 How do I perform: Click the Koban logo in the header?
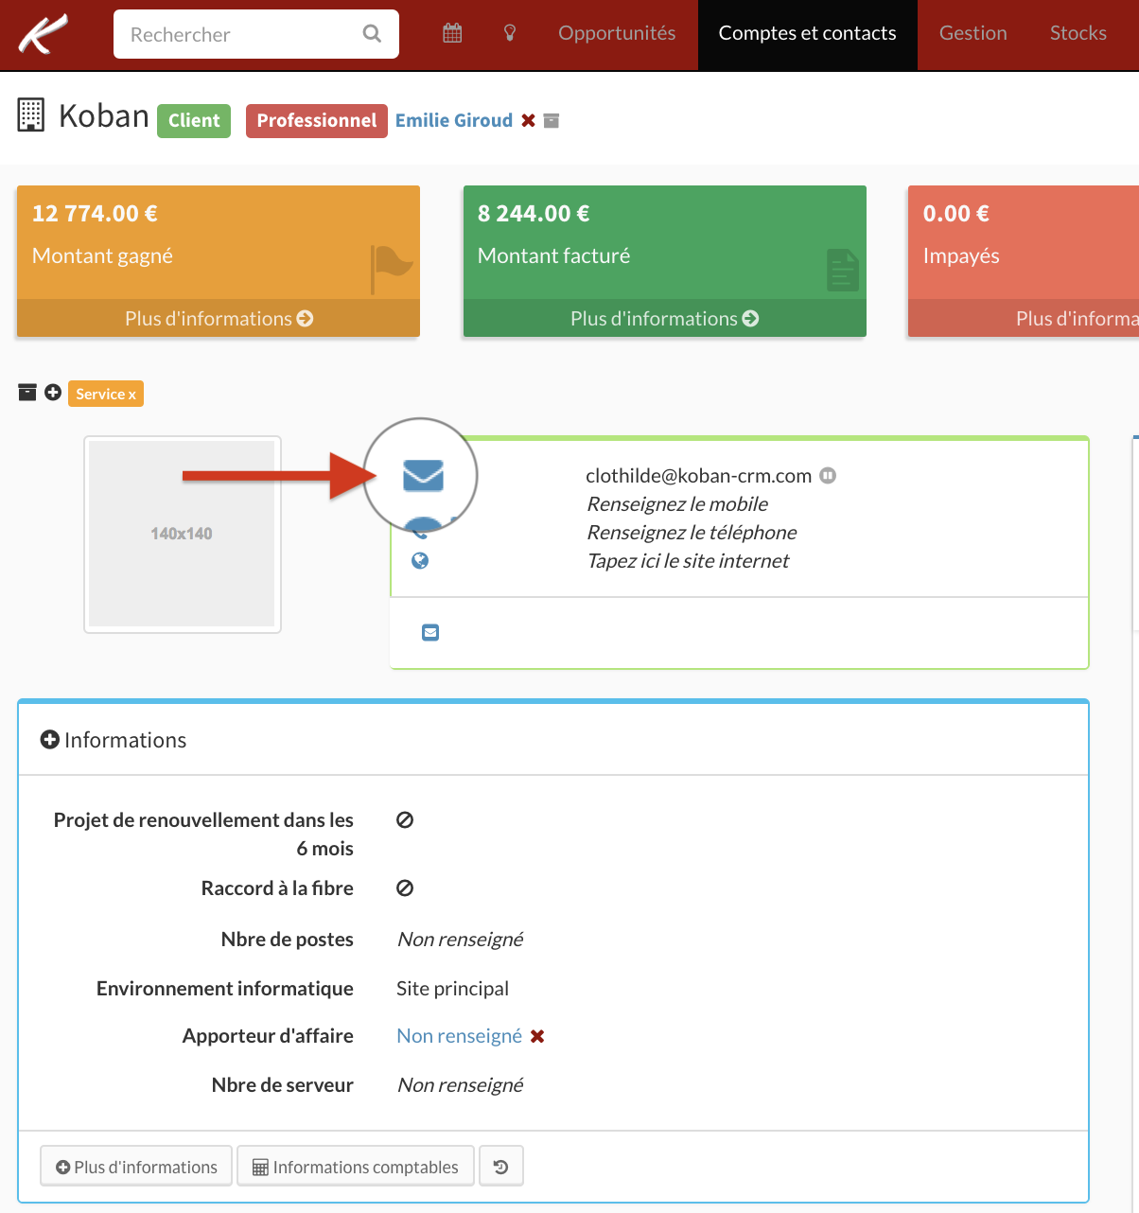[44, 34]
